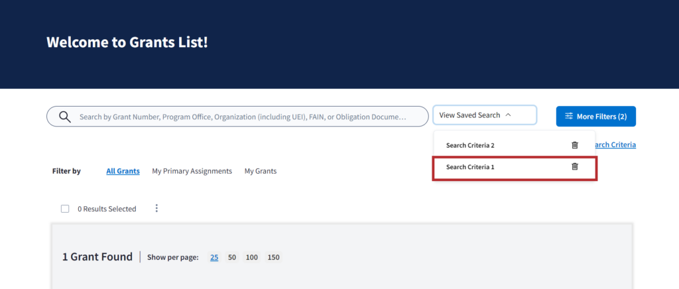679x289 pixels.
Task: Click the chevron arrow in View Saved Search
Action: [x=509, y=115]
